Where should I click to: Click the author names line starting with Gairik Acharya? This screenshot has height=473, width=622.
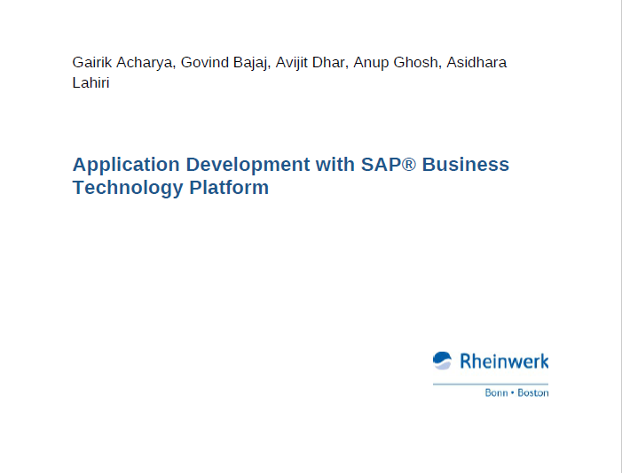(289, 63)
